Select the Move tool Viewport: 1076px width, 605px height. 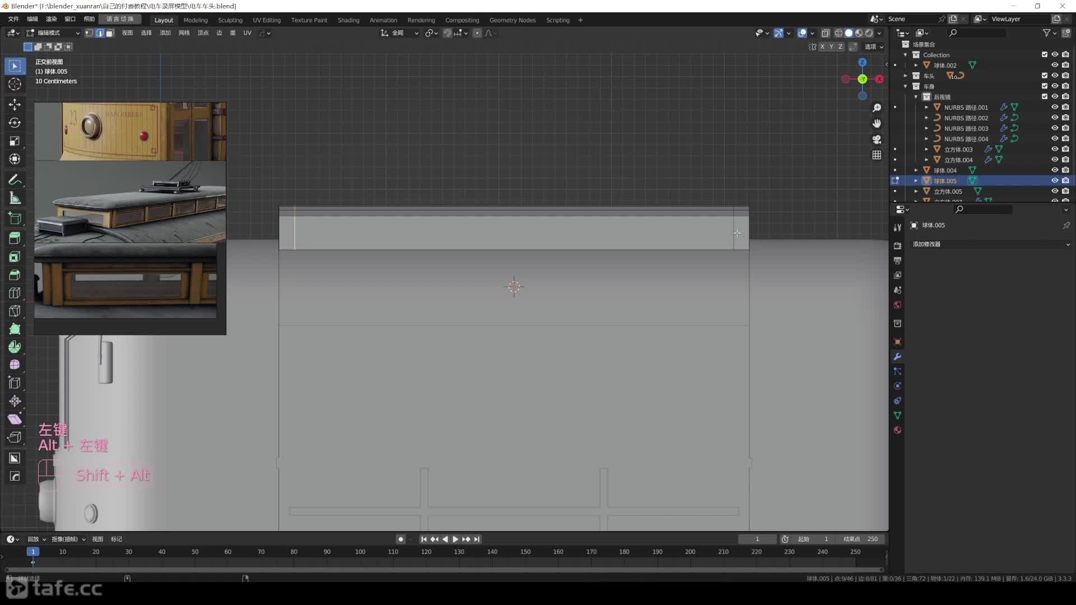[x=15, y=105]
